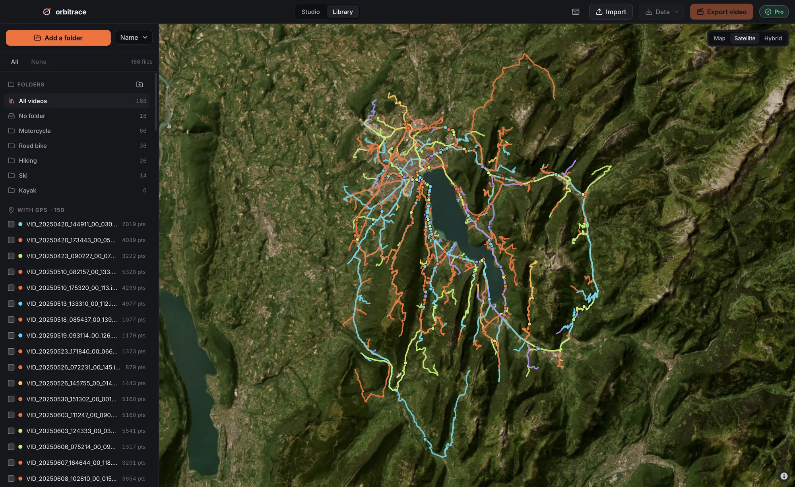The image size is (795, 487).
Task: Click the Road bike folder icon
Action: pyautogui.click(x=11, y=146)
